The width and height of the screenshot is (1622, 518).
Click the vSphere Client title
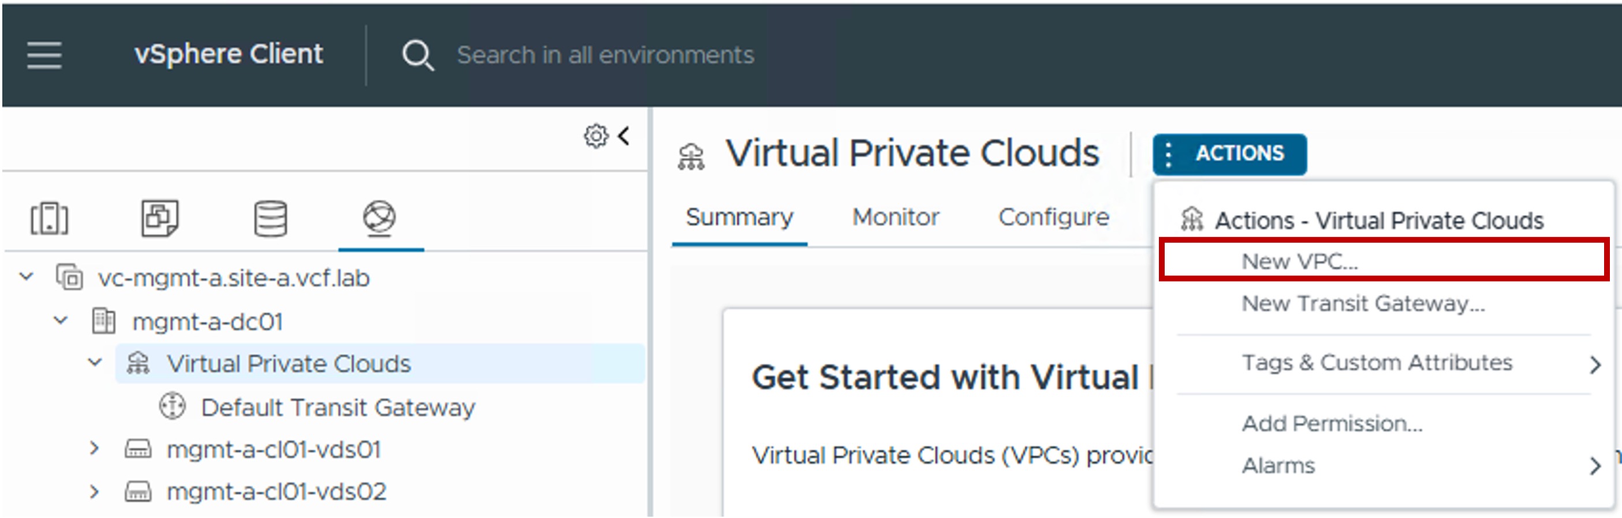point(229,54)
